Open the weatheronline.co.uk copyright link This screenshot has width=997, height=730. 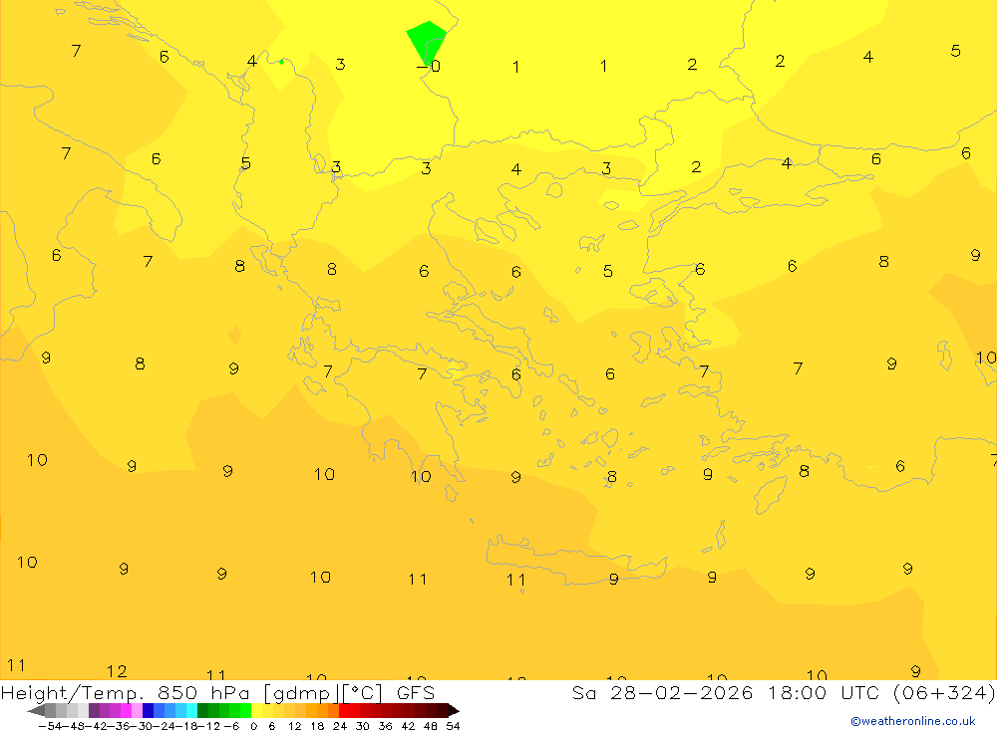(913, 721)
